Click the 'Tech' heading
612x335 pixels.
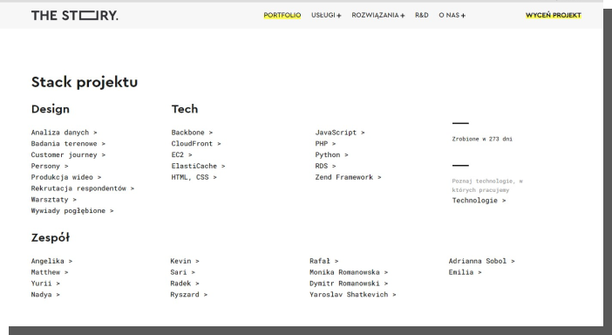[185, 109]
